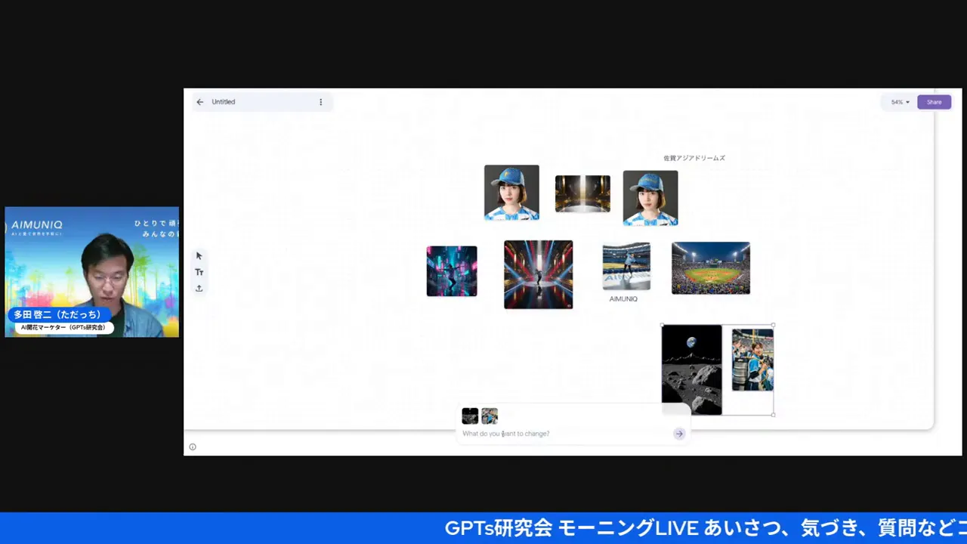
Task: Select the golden stage image
Action: tap(582, 194)
